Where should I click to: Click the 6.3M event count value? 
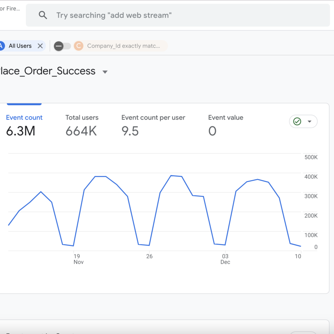(21, 131)
